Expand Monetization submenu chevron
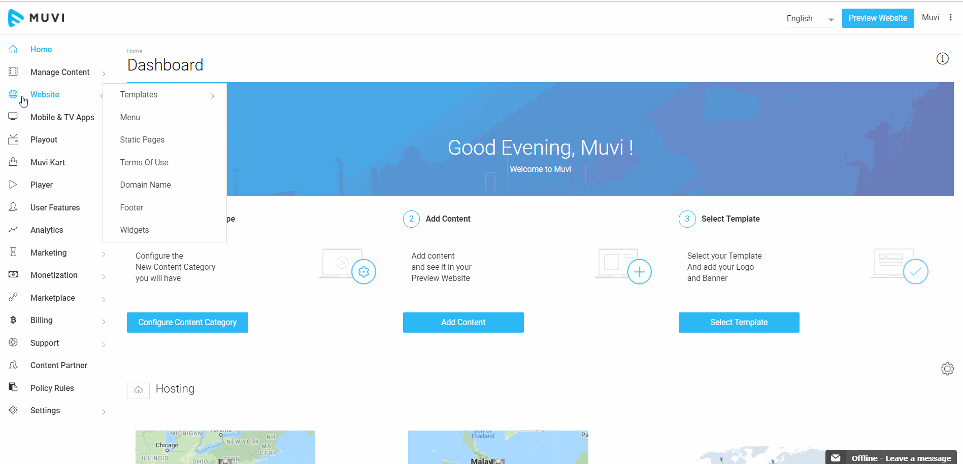 click(x=104, y=276)
